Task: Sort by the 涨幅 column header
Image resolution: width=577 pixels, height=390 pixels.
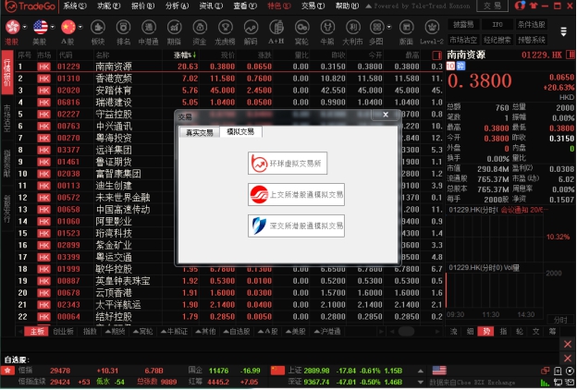Action: click(185, 55)
